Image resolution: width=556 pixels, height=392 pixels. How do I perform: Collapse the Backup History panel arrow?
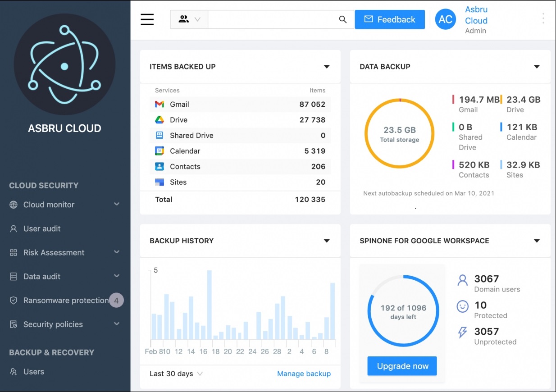coord(327,241)
